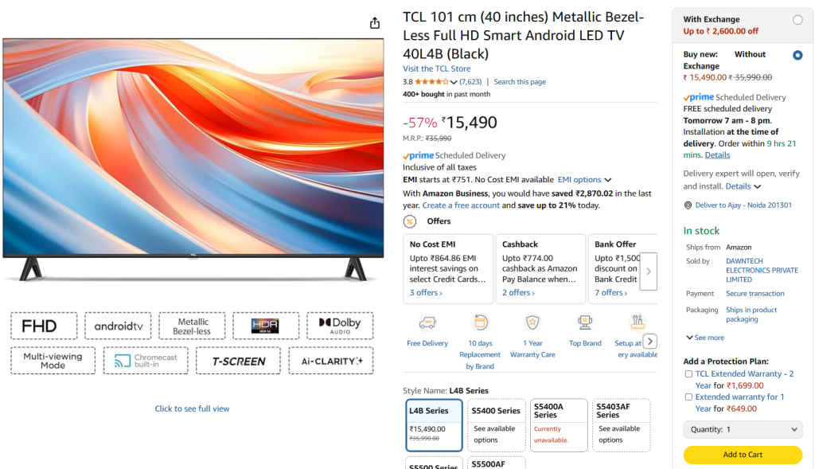This screenshot has height=469, width=815.
Task: Expand Details under delivery expert info
Action: click(739, 186)
